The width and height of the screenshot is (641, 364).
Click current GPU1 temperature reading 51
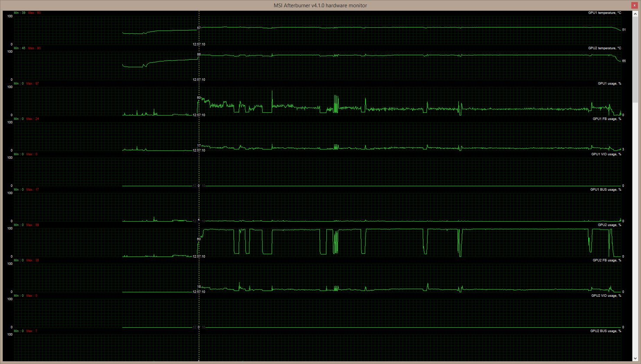tap(624, 30)
